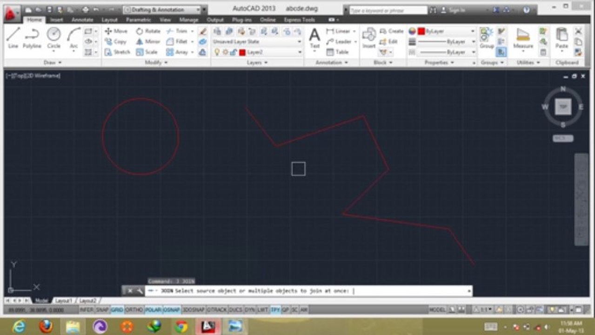Viewport: 595px width, 335px height.
Task: Select the Polyline tool
Action: (32, 38)
